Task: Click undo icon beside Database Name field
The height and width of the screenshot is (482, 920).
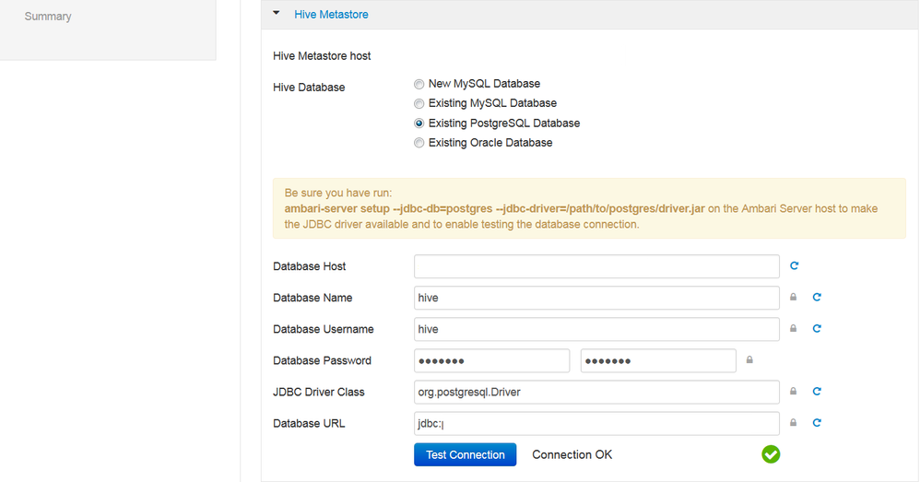Action: 817,298
